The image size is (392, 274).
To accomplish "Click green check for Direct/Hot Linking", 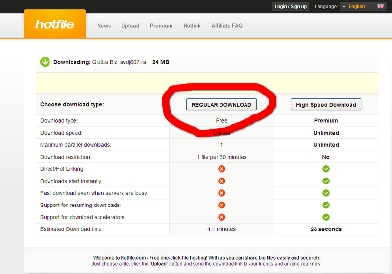I will point(326,169).
